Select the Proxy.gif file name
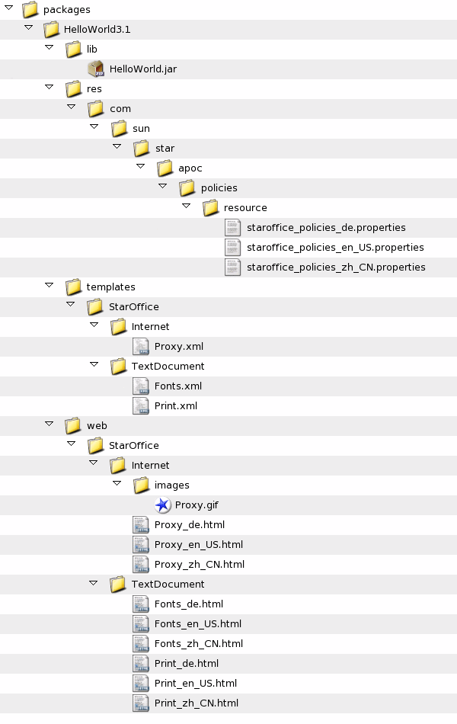This screenshot has height=724, width=457. [197, 505]
